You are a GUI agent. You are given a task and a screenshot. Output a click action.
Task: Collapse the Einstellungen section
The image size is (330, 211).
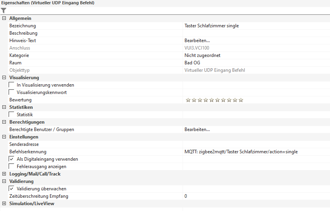coord(4,137)
